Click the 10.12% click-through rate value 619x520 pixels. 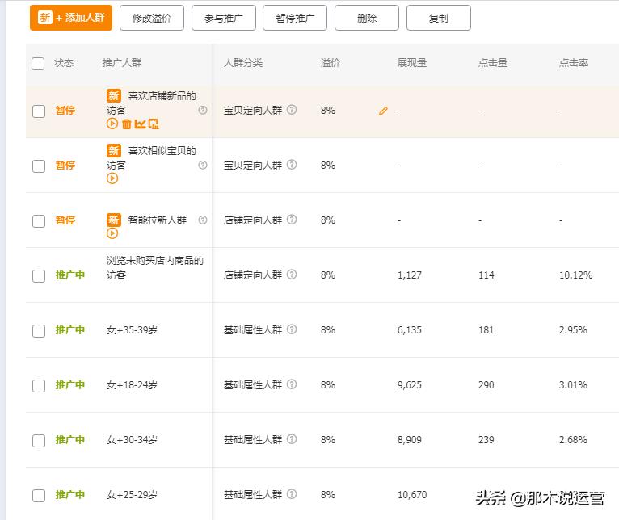(x=575, y=275)
